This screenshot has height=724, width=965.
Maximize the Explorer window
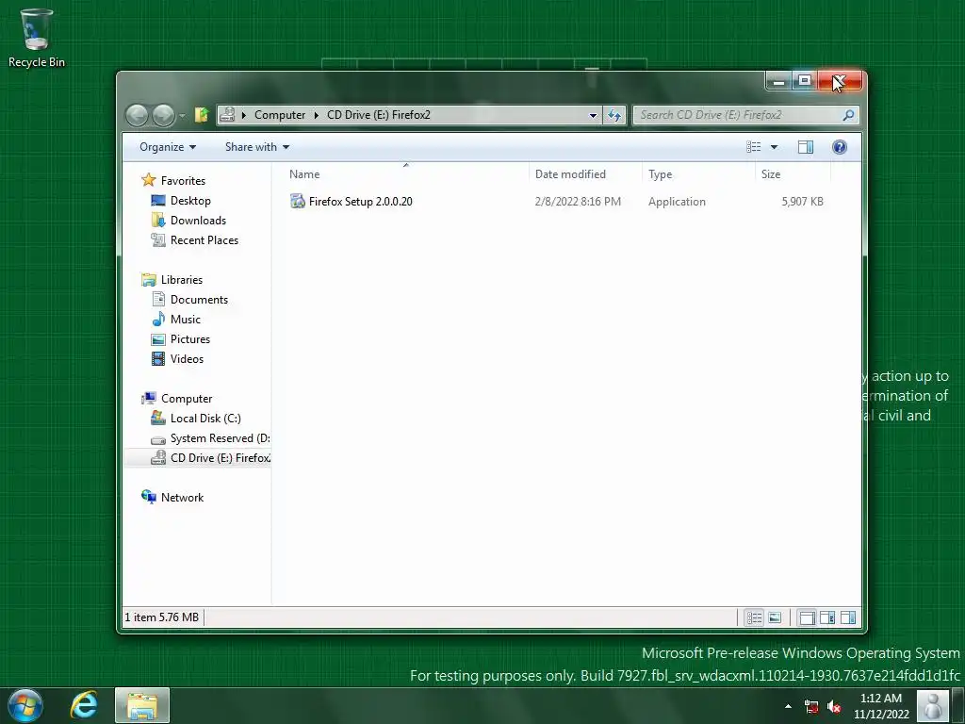(805, 81)
